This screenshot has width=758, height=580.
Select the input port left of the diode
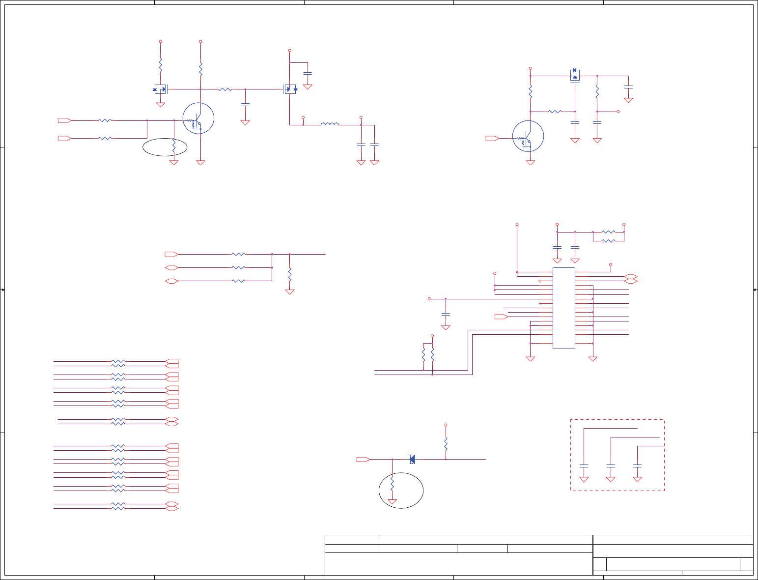point(363,459)
